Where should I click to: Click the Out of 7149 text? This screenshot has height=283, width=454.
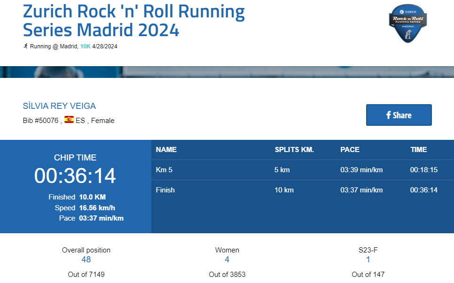click(x=86, y=275)
